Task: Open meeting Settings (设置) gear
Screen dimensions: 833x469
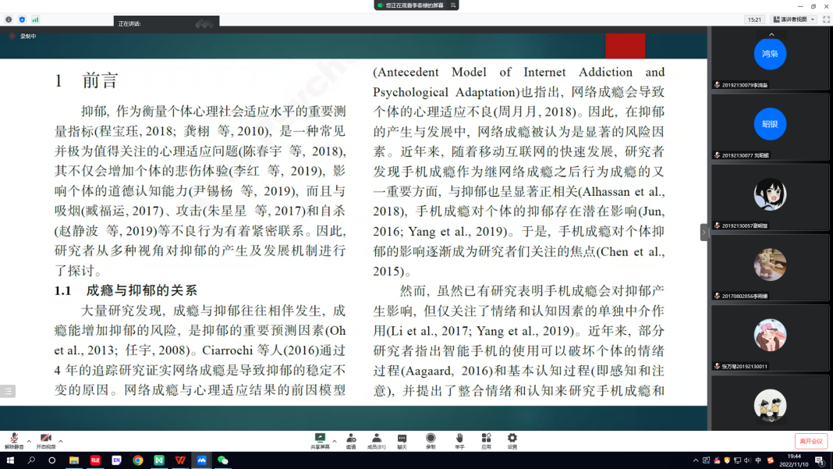Action: (512, 440)
